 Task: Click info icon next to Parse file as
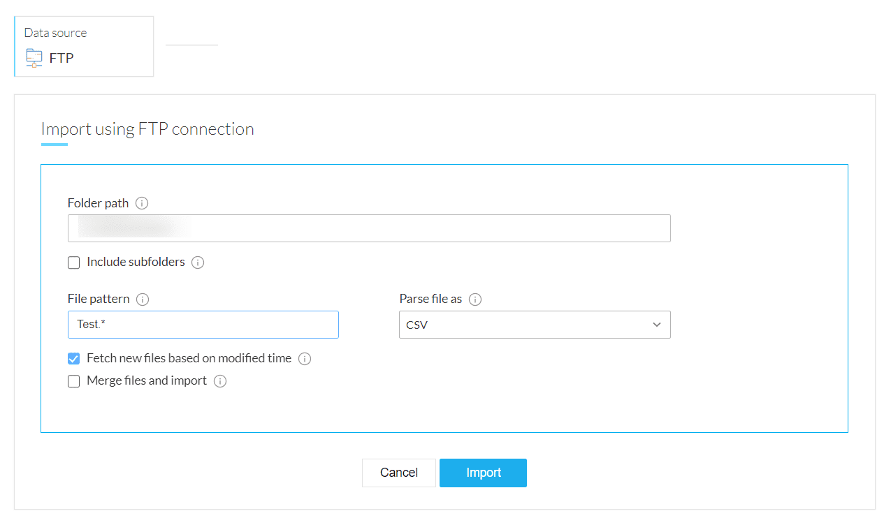click(475, 299)
